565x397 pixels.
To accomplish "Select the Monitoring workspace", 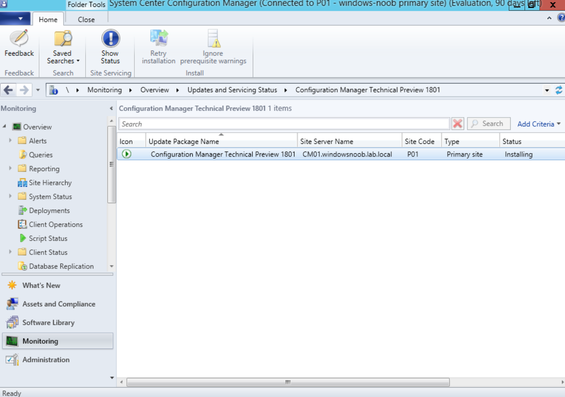I will 58,341.
